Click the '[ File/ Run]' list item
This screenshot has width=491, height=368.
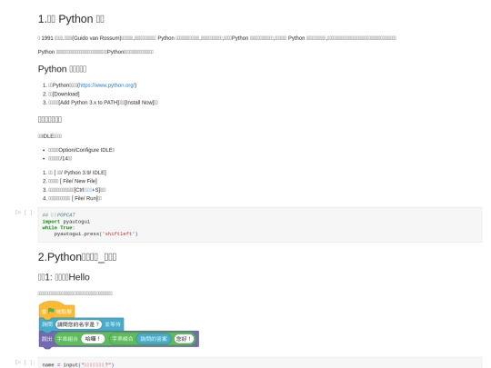click(x=75, y=198)
